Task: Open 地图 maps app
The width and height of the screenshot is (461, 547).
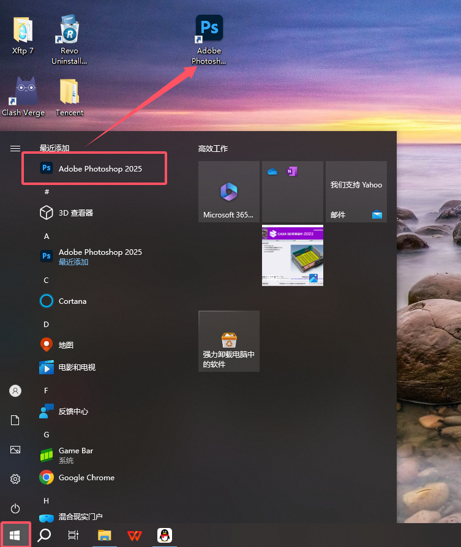Action: pyautogui.click(x=56, y=345)
